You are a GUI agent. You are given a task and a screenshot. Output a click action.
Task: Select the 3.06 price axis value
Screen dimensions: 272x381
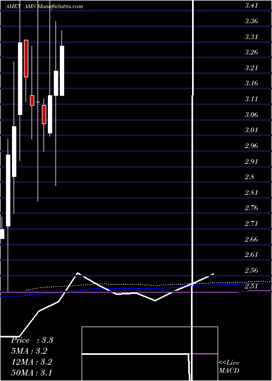[251, 114]
